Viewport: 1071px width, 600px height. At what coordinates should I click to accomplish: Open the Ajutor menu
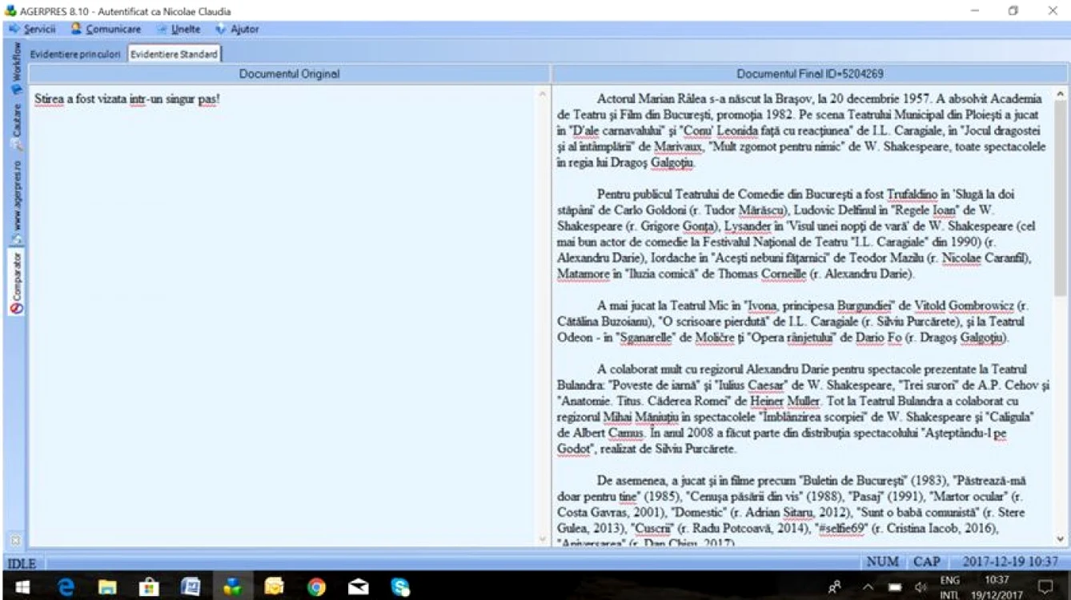[x=238, y=29]
